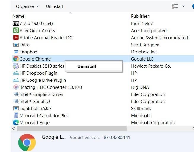Select the Intel Serial IO entry
The height and width of the screenshot is (152, 194).
[35, 102]
